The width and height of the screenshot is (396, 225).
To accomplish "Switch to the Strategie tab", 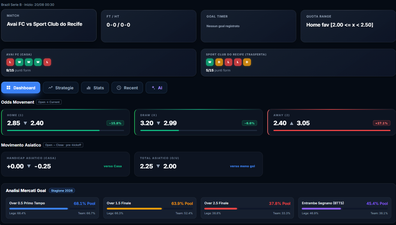I will click(61, 88).
